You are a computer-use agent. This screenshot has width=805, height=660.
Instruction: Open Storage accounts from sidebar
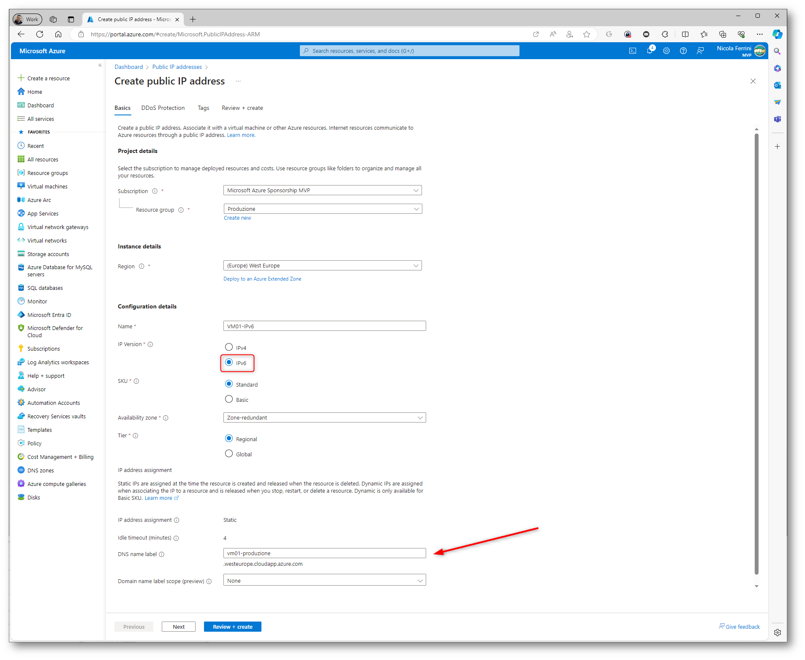point(48,254)
